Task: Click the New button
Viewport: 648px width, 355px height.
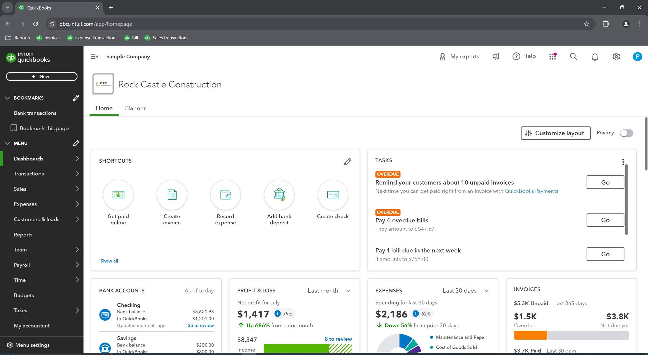Action: point(42,76)
